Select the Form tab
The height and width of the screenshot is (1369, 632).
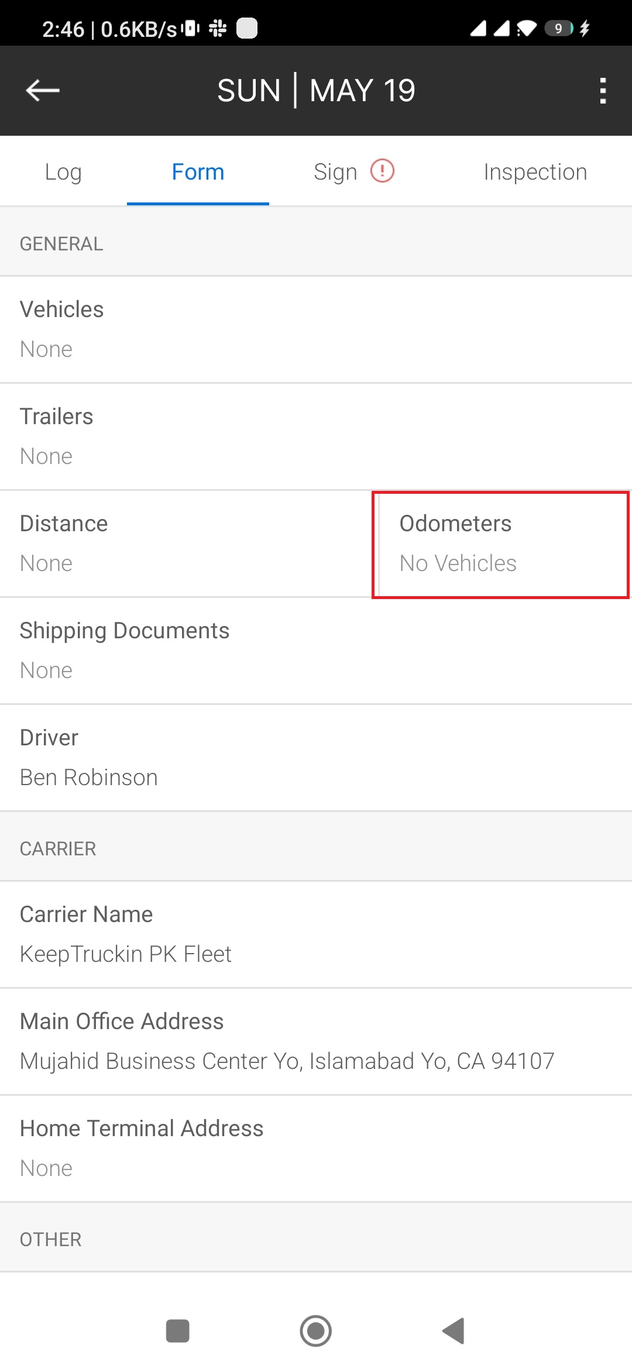(198, 172)
